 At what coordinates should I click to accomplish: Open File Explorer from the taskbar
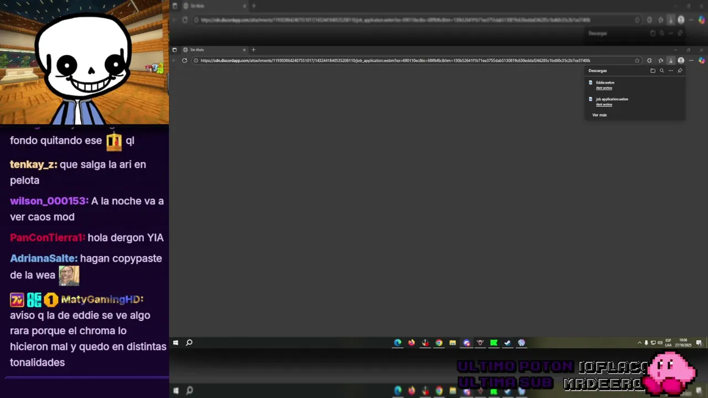[x=452, y=343]
